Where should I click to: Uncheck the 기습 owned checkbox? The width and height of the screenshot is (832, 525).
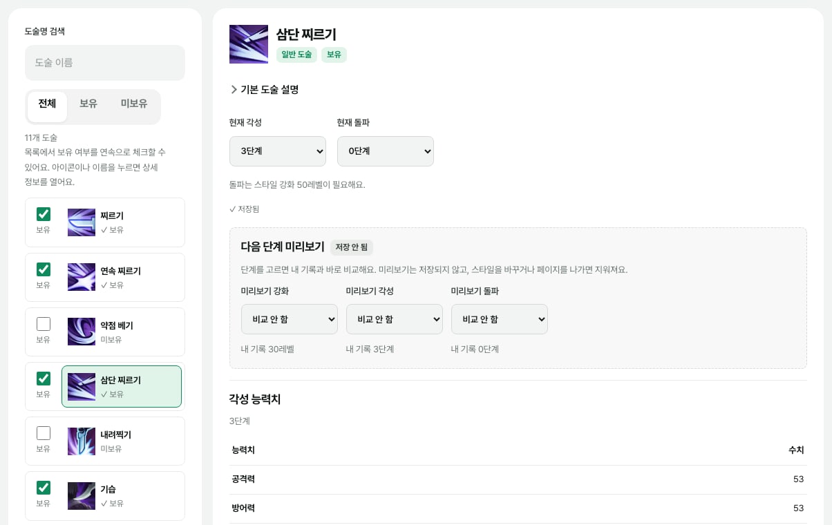[x=44, y=488]
